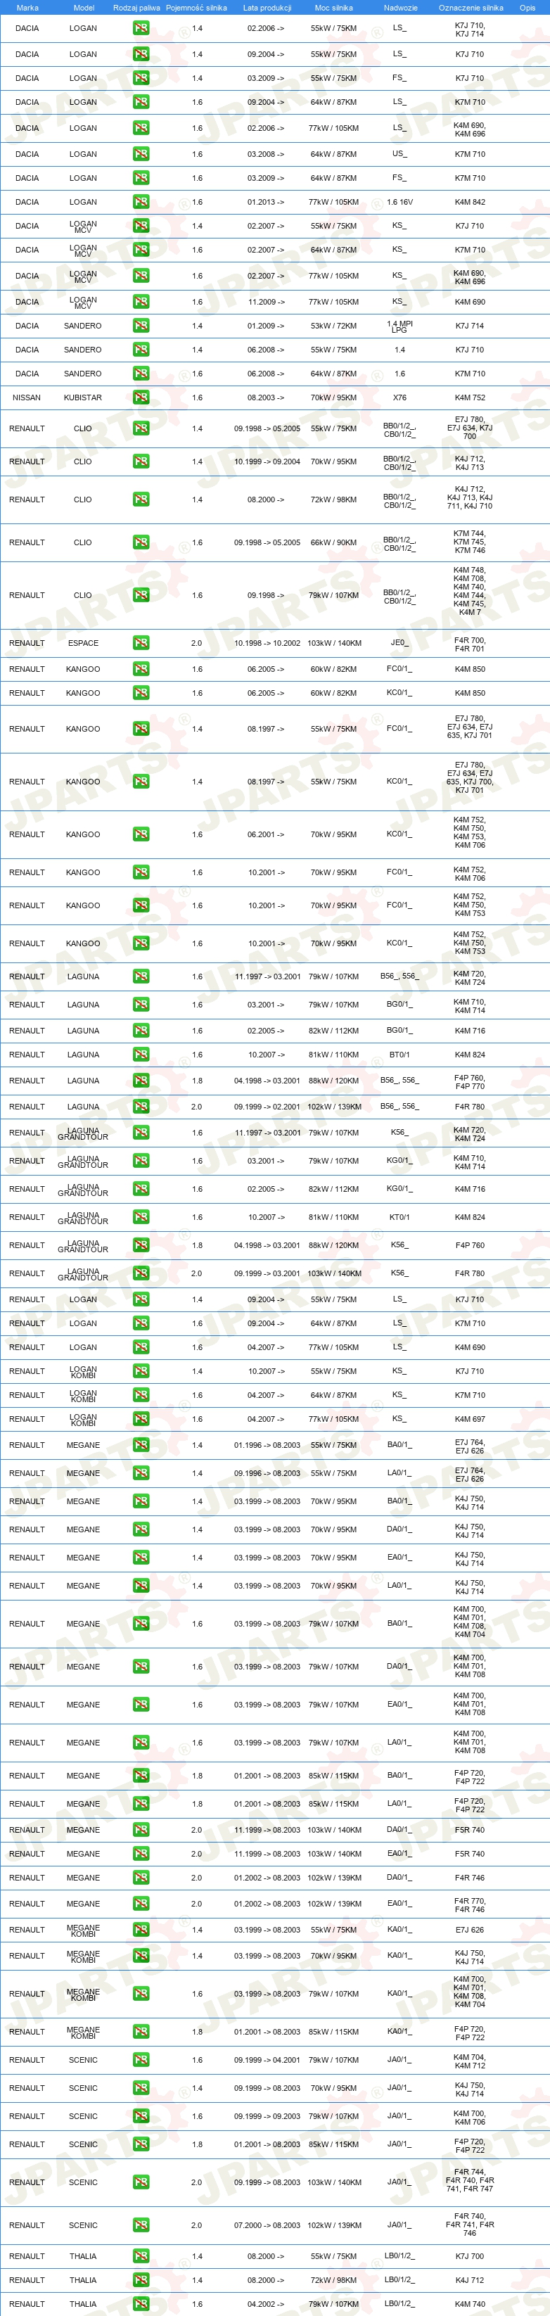Click fuel icon in Laguna F4P 760, F4P 770 row

pyautogui.click(x=141, y=1081)
